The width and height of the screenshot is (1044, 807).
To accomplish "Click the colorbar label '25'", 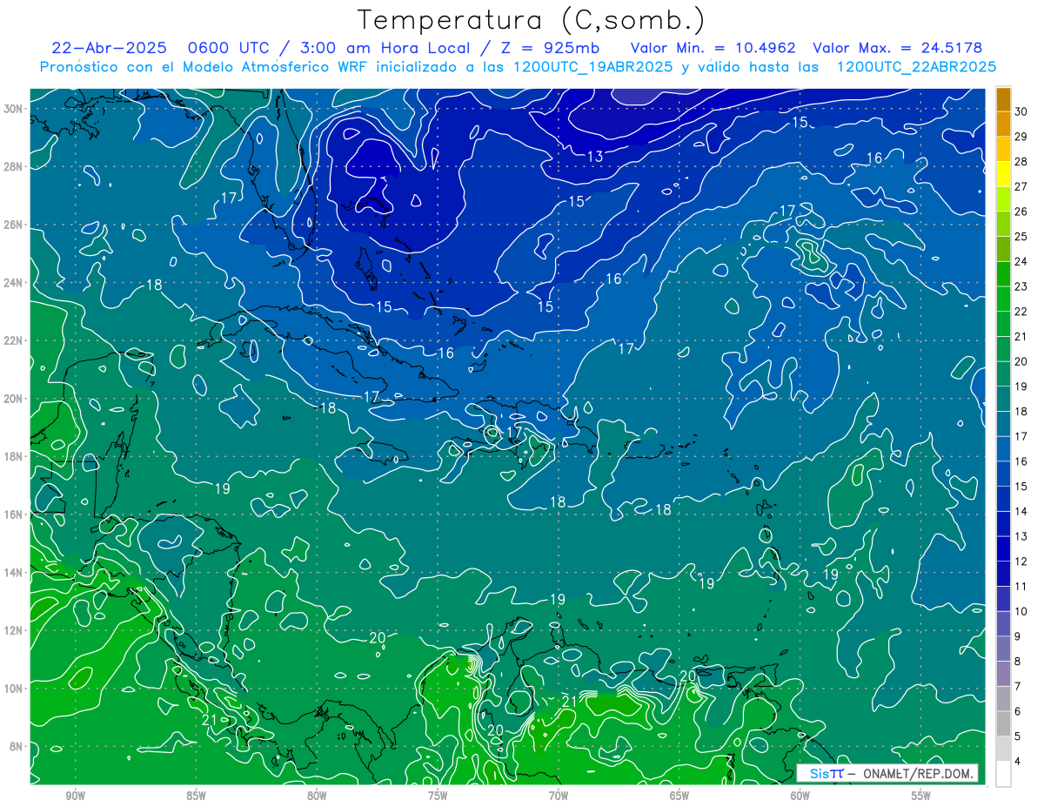I will (1021, 237).
